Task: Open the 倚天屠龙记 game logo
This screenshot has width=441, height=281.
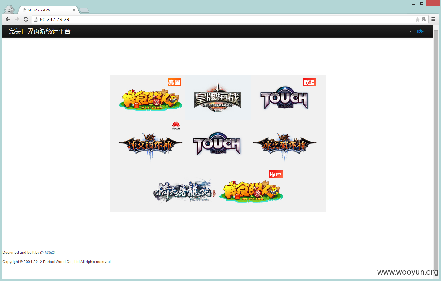Action: coord(184,191)
